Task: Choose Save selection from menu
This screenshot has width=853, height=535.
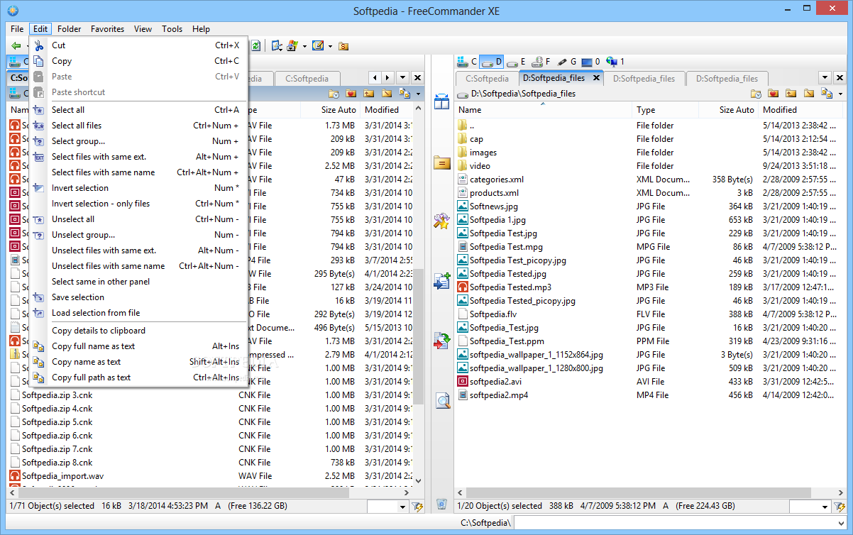Action: [138, 297]
